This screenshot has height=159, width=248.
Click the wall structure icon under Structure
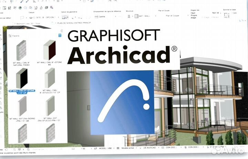pyautogui.click(x=129, y=16)
